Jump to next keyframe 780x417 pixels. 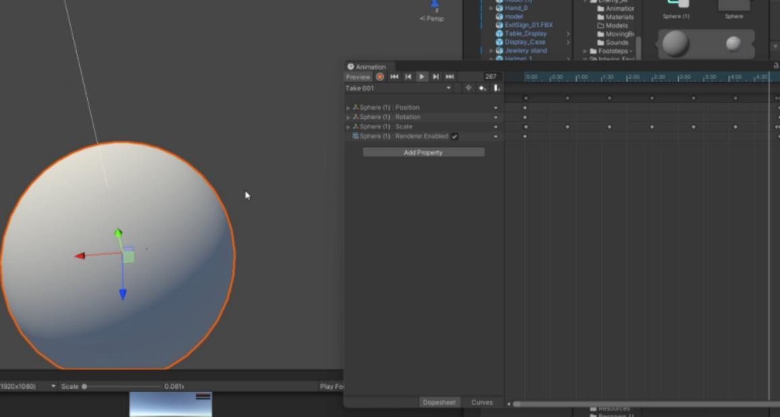(435, 77)
